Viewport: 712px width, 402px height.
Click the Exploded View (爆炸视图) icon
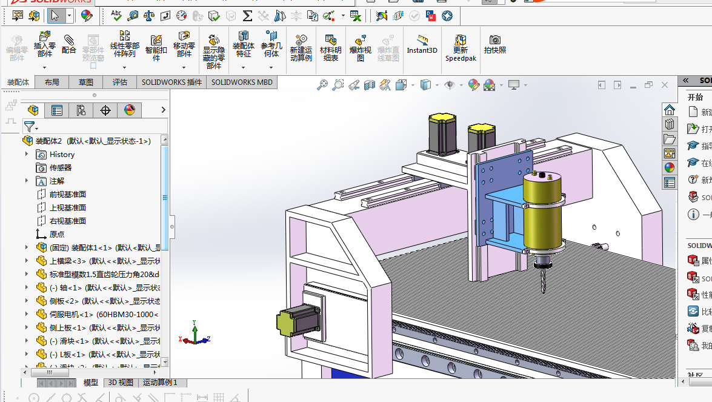[360, 40]
